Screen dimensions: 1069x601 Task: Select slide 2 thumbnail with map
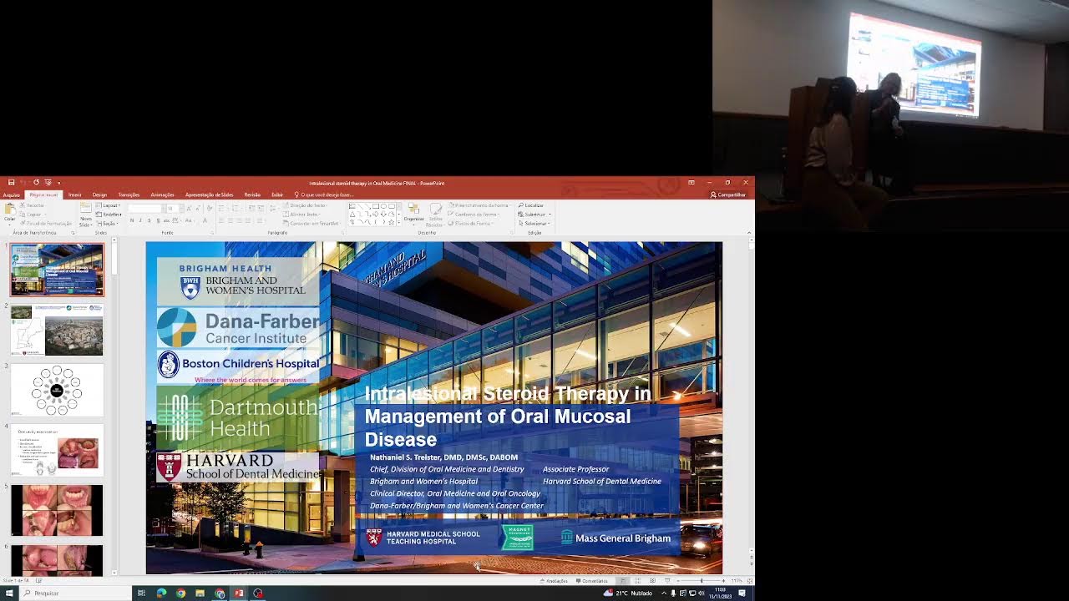click(57, 330)
